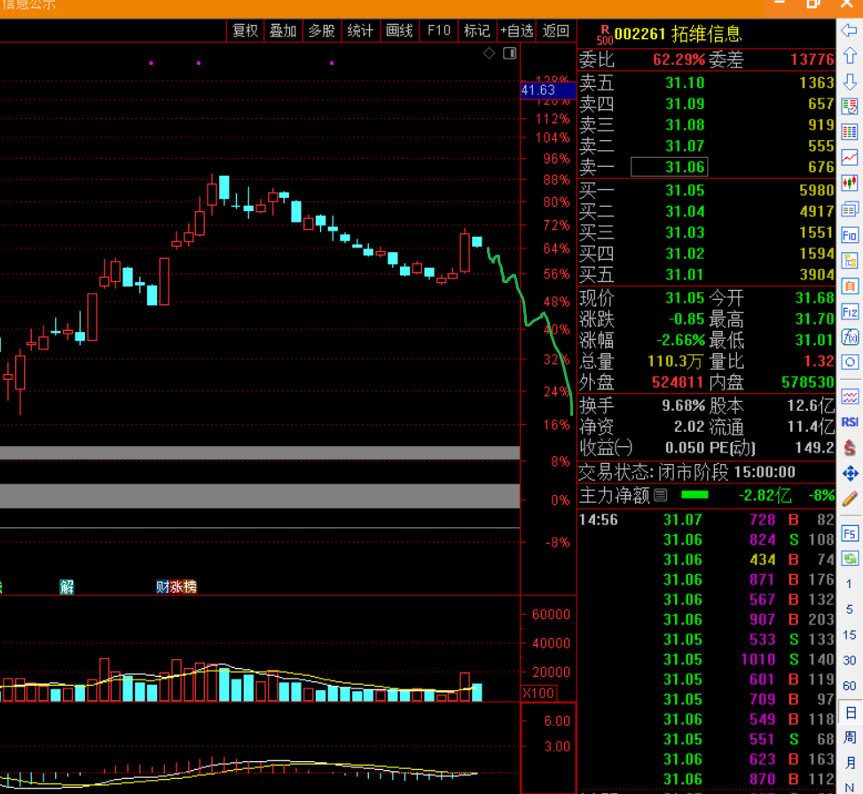Select the RSI indicator icon

point(849,421)
